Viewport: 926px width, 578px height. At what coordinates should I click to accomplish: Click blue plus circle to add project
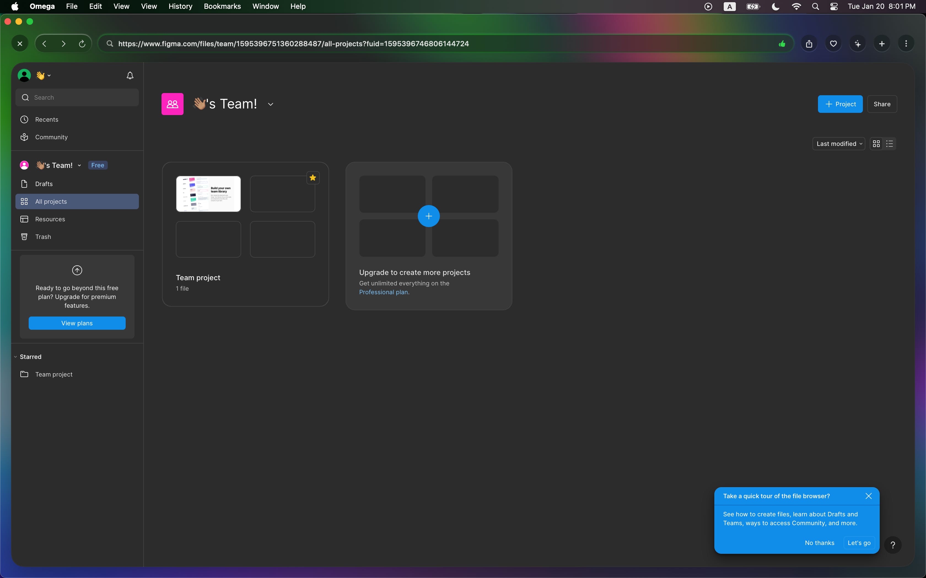point(429,216)
